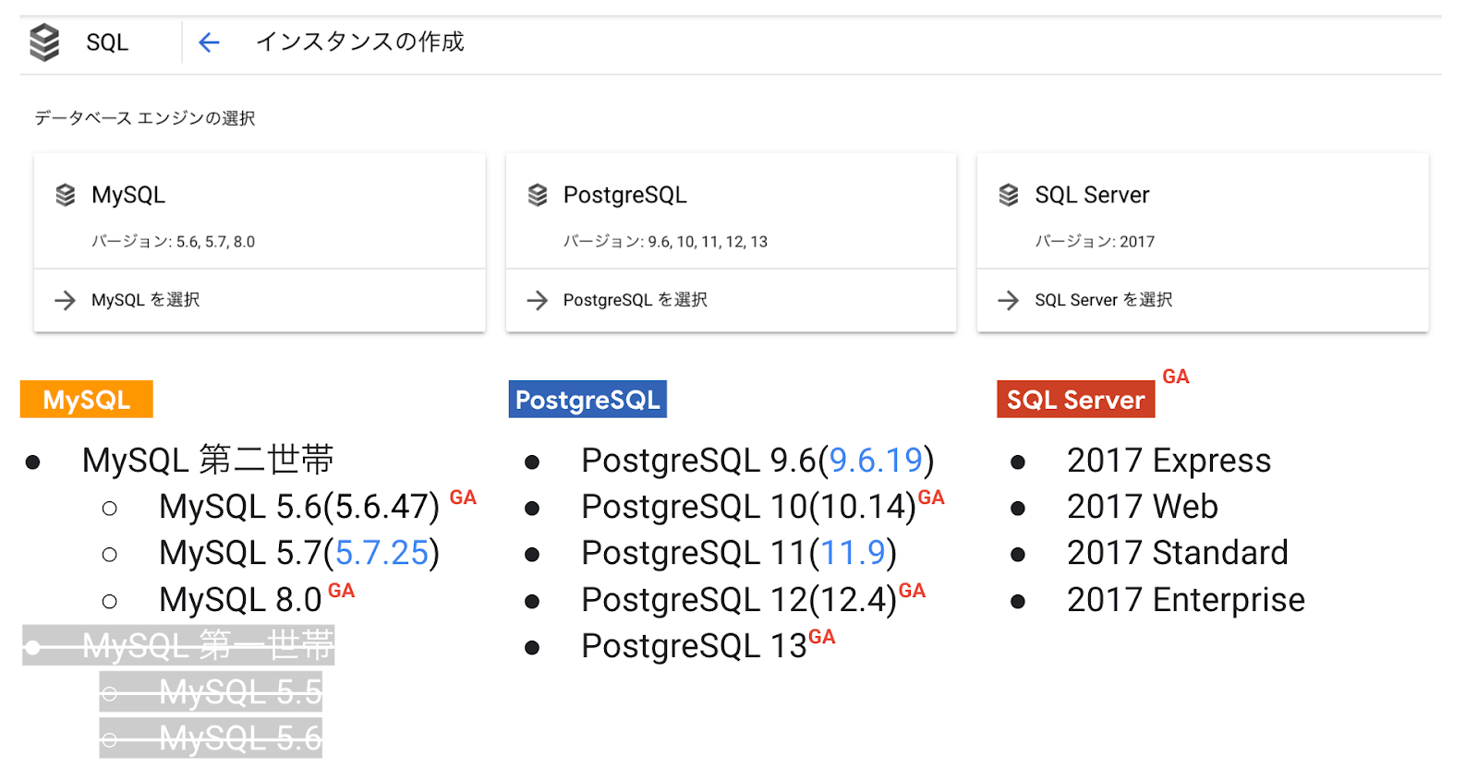Image resolution: width=1478 pixels, height=779 pixels.
Task: Click struck-through MySQL 5.6 text
Action: (x=240, y=738)
